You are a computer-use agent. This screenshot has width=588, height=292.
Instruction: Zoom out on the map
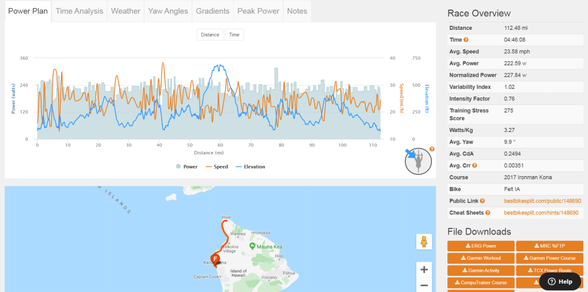tap(424, 286)
